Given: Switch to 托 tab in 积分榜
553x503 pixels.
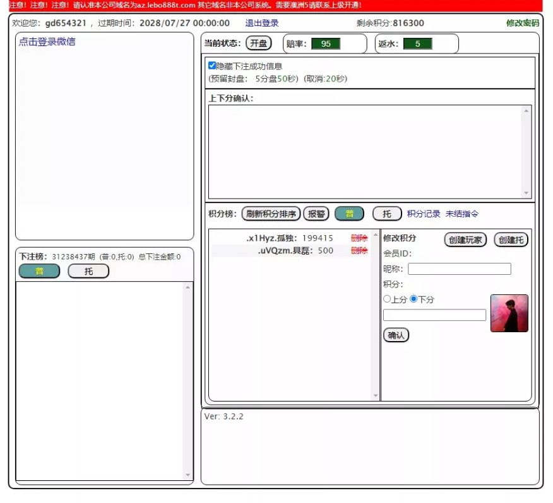Looking at the screenshot, I should (x=387, y=214).
